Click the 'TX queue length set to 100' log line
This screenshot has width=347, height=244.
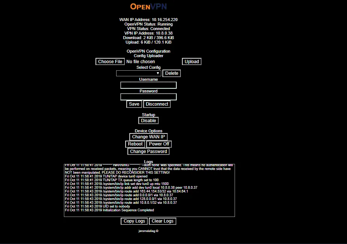coord(112,180)
